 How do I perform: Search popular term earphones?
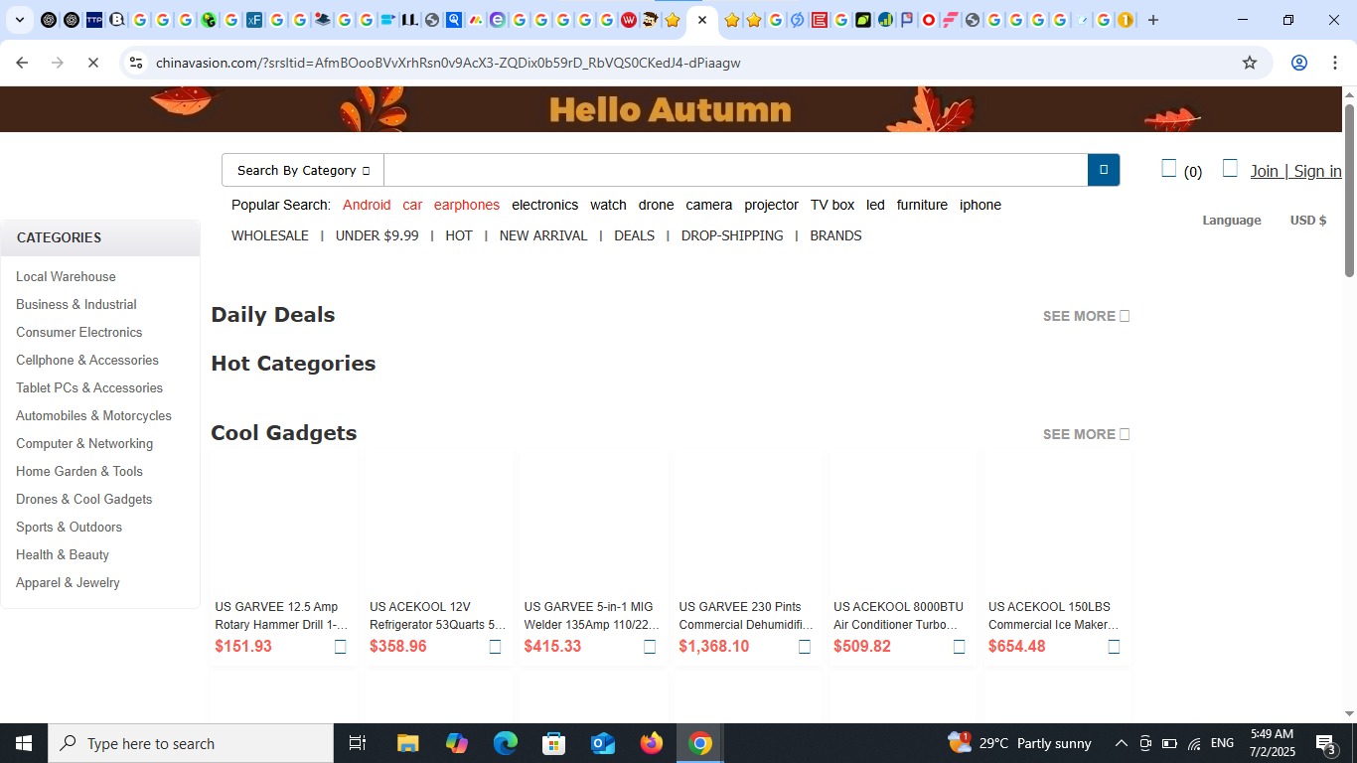[x=467, y=205]
